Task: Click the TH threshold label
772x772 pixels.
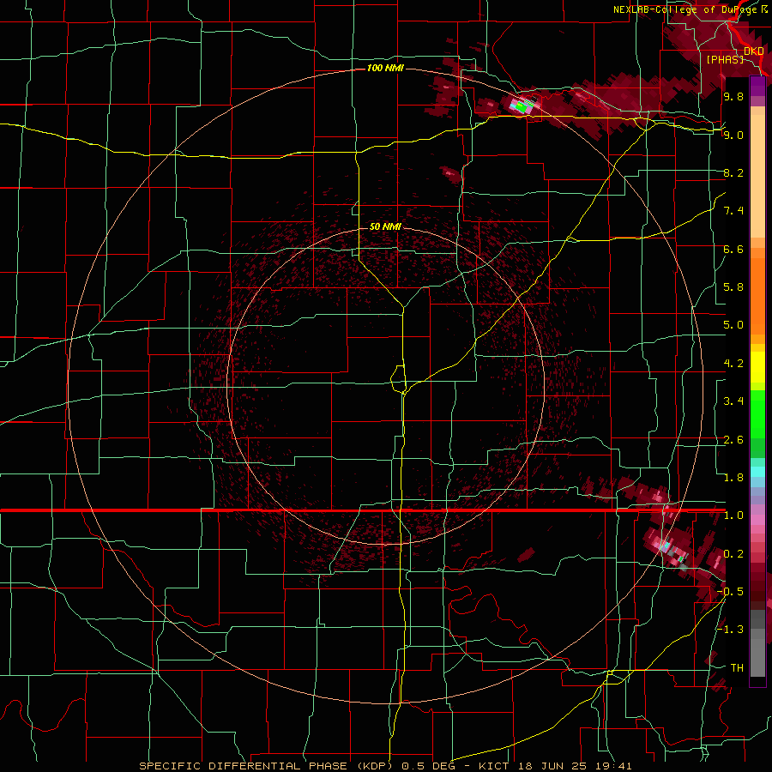Action: click(737, 668)
